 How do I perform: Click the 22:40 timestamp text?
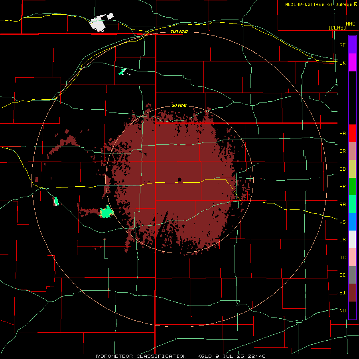(x=256, y=356)
